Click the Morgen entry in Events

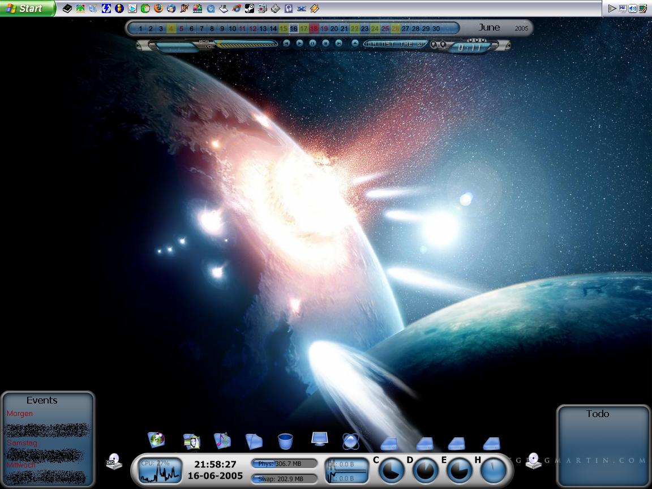20,413
